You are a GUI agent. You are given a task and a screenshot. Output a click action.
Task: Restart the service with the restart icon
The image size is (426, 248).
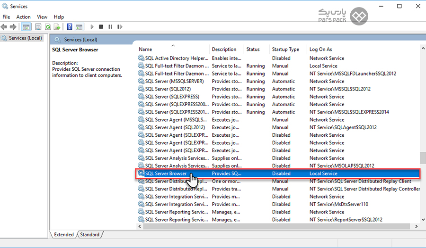(x=120, y=27)
